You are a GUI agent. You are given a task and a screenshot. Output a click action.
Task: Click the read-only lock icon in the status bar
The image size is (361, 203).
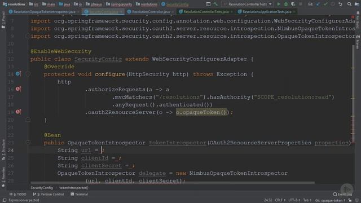(x=350, y=200)
